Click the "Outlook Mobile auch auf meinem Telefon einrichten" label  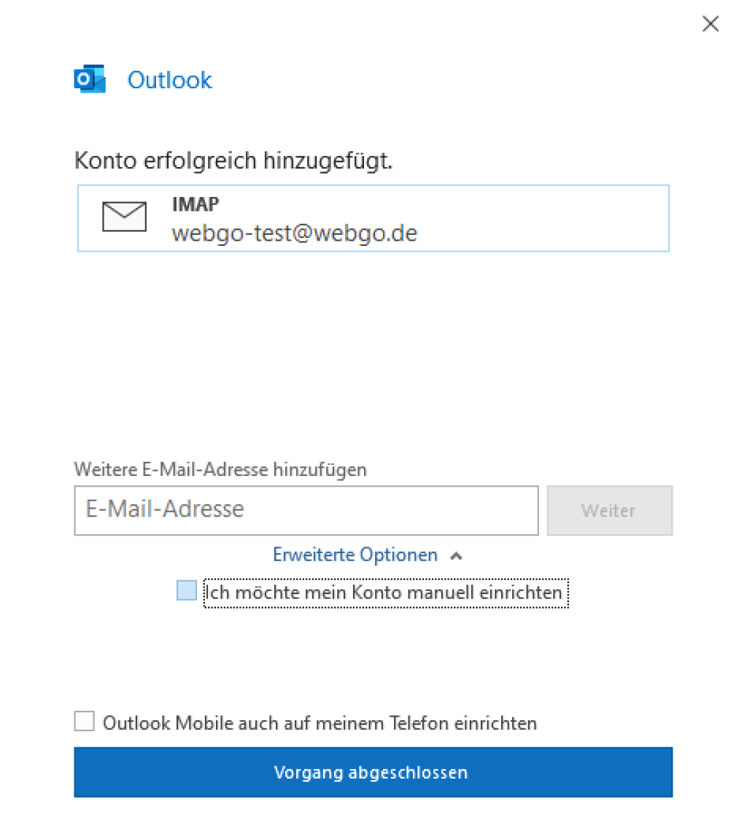320,723
